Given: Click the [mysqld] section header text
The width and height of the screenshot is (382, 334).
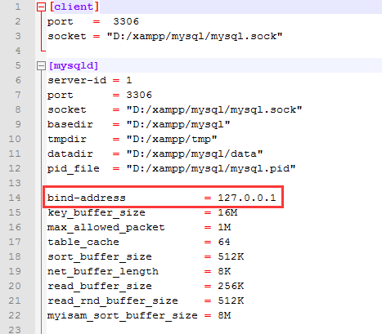Looking at the screenshot, I should click(x=74, y=65).
